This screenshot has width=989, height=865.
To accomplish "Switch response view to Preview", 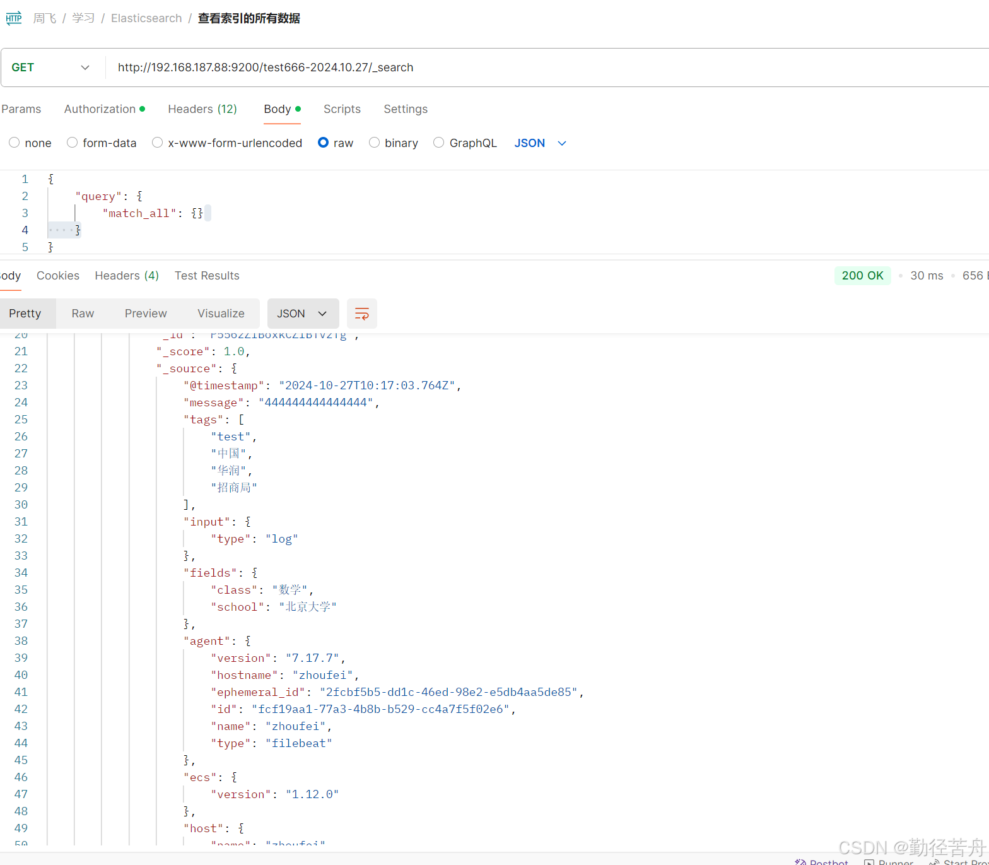I will pyautogui.click(x=146, y=314).
